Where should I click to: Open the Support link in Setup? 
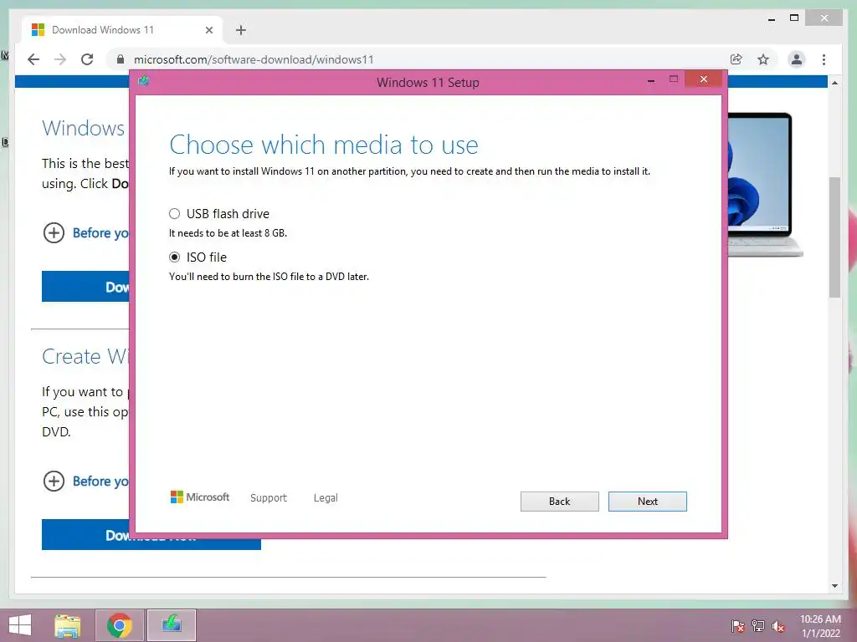(269, 498)
